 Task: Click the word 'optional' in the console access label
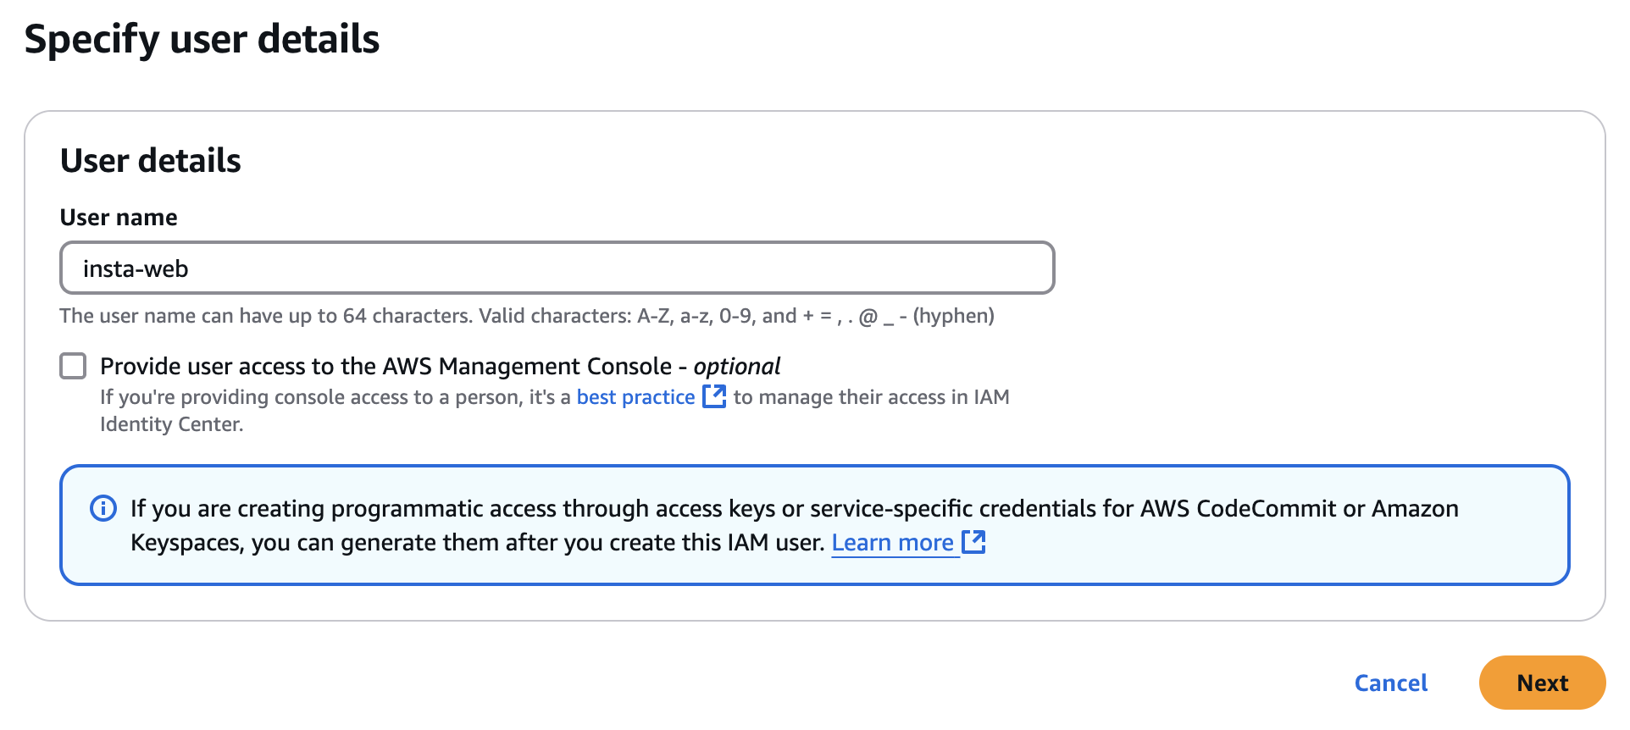[737, 366]
